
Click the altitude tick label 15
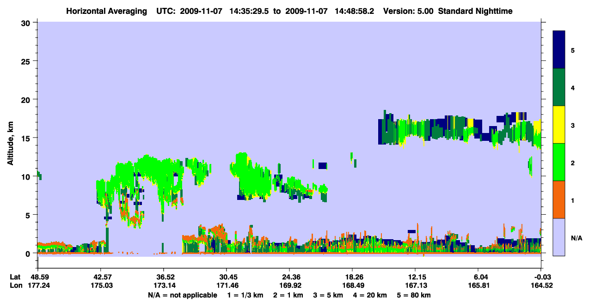pyautogui.click(x=27, y=138)
